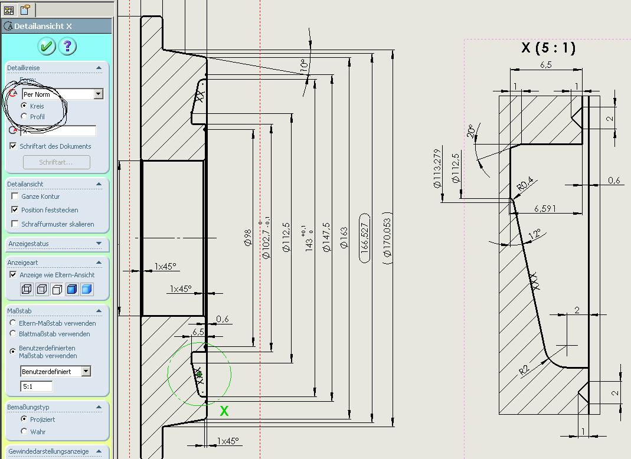
Task: Select the Ø170,053 dimension
Action: point(387,238)
